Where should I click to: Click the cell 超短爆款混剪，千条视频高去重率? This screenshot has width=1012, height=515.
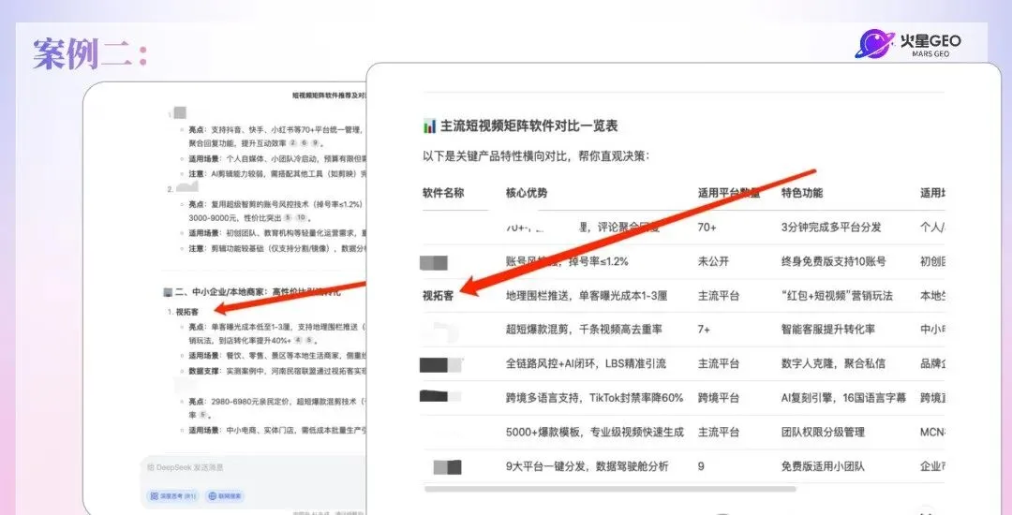click(584, 330)
